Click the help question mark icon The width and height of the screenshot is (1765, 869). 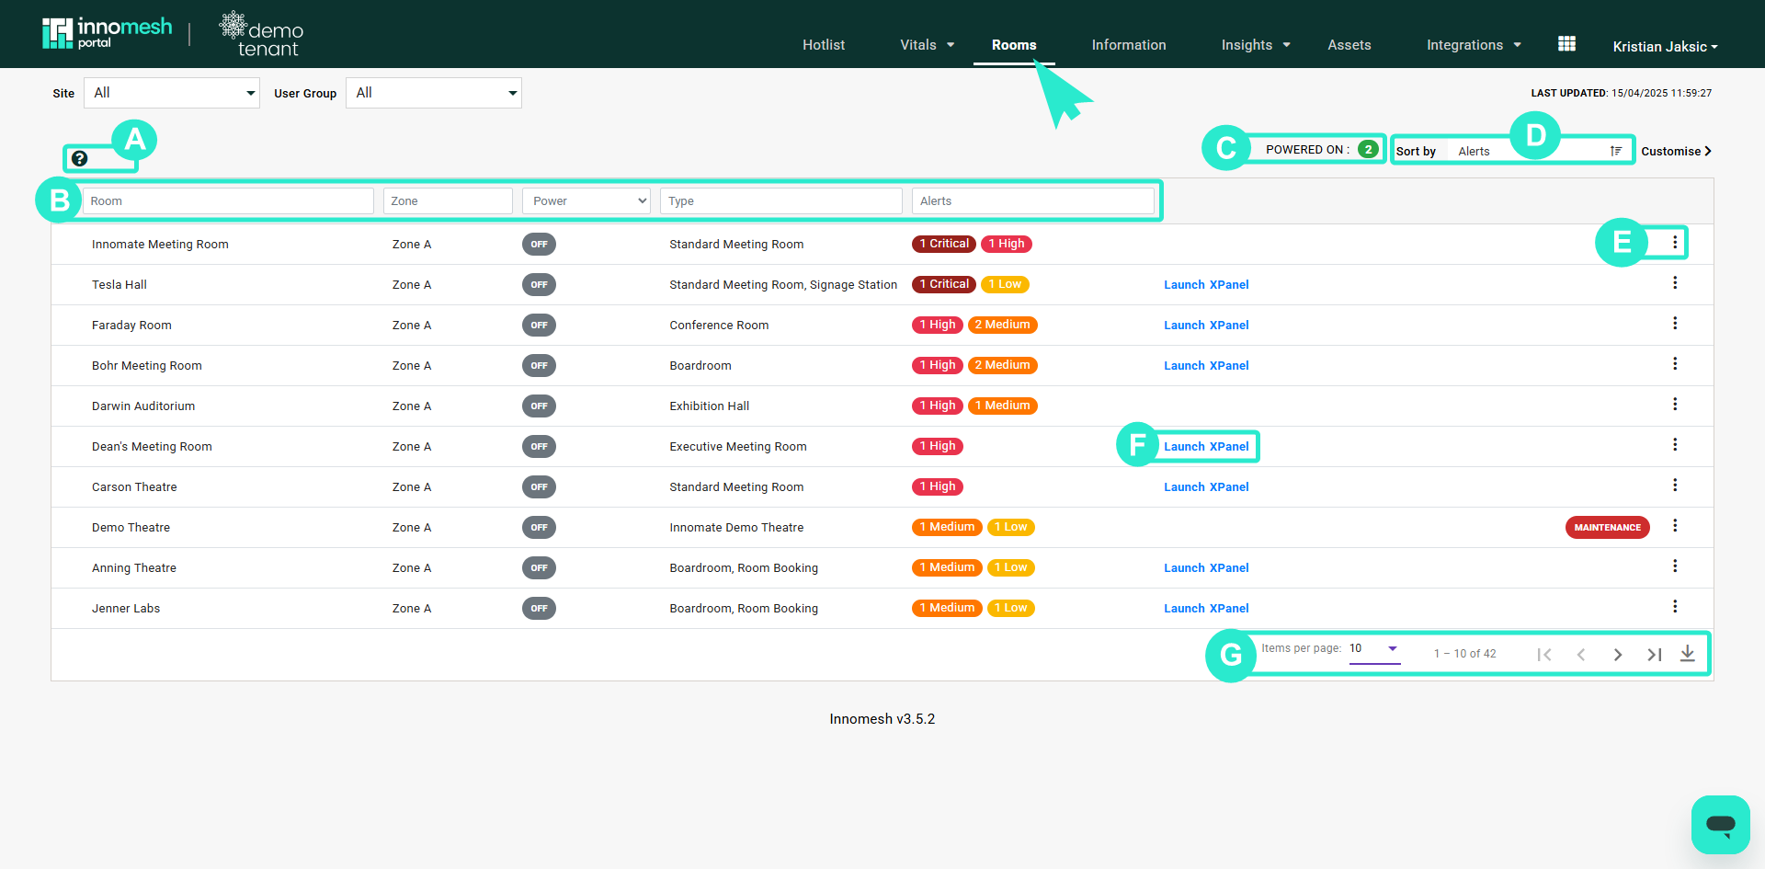click(x=80, y=158)
